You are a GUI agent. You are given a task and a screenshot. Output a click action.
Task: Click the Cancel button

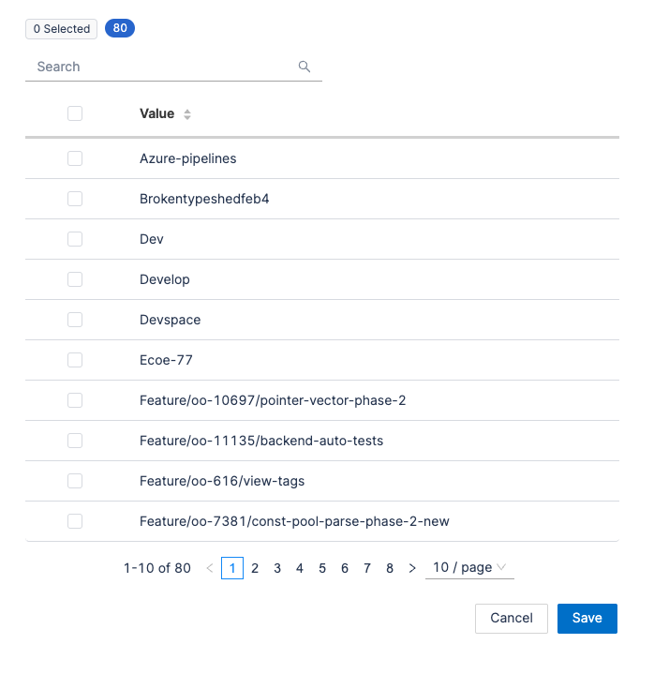coord(512,618)
